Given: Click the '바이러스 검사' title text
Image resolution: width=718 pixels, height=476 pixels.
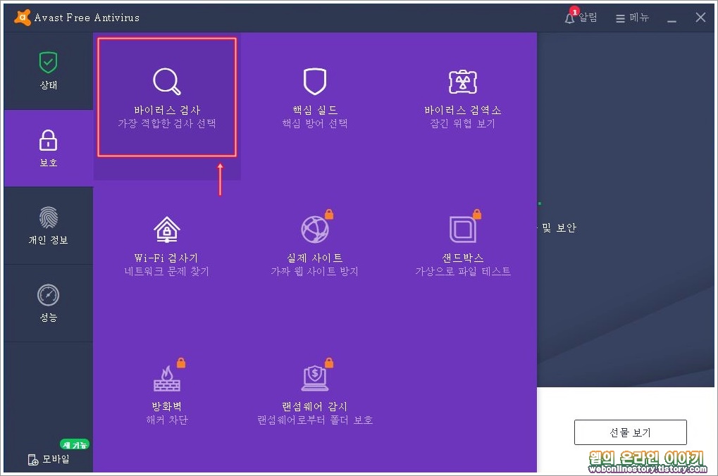Looking at the screenshot, I should click(x=167, y=111).
